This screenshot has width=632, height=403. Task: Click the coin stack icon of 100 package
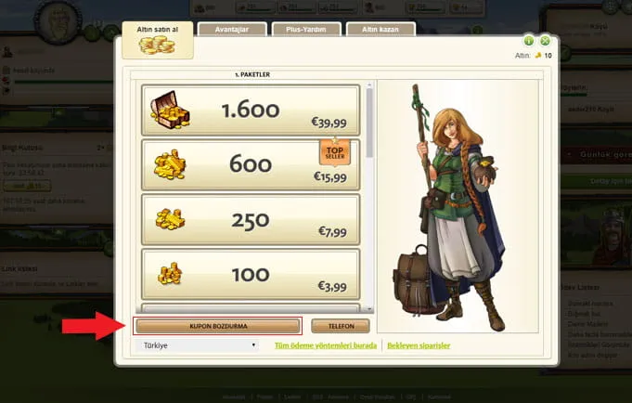coord(170,274)
